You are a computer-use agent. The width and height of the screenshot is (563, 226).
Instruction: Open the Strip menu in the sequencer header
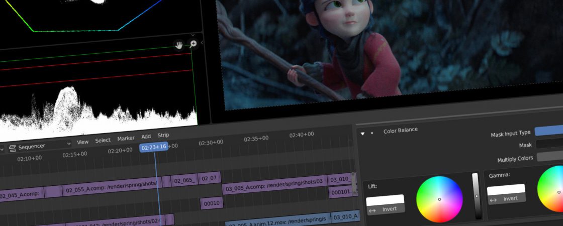[x=163, y=136]
